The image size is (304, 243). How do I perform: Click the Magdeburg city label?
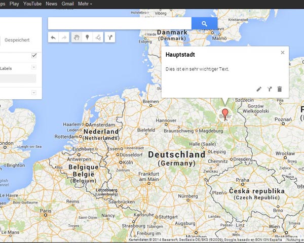tap(211, 131)
